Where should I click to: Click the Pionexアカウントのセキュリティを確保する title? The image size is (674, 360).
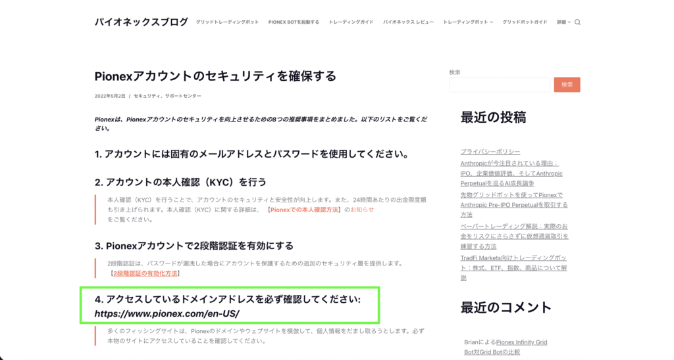pyautogui.click(x=215, y=76)
